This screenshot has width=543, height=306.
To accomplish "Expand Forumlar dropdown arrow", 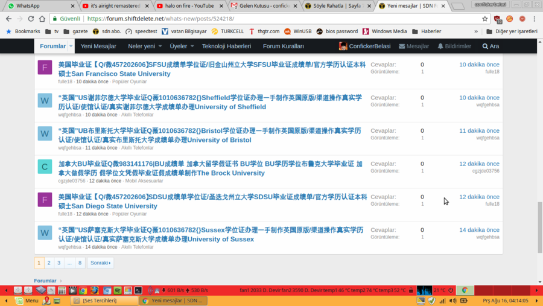I will pyautogui.click(x=71, y=46).
